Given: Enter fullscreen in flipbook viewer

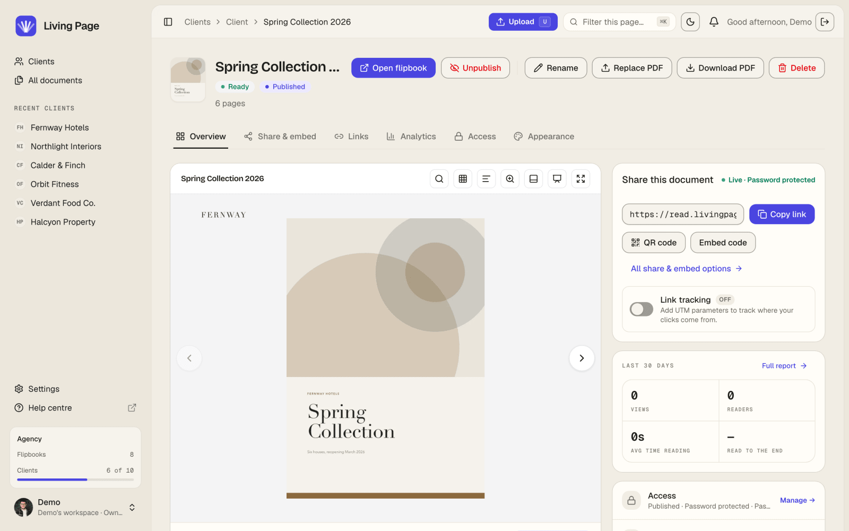Looking at the screenshot, I should 581,179.
